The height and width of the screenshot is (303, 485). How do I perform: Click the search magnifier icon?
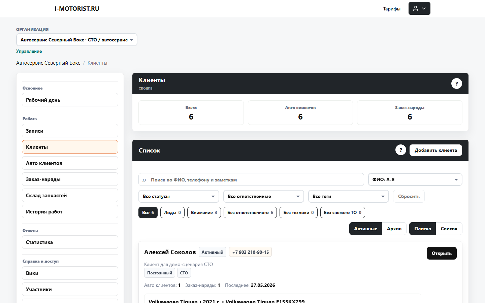[x=144, y=180]
